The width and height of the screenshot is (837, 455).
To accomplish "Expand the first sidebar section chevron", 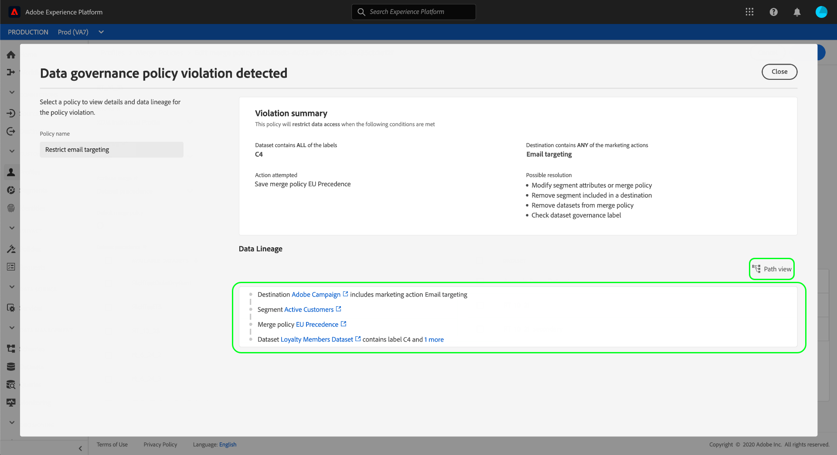I will coord(12,92).
